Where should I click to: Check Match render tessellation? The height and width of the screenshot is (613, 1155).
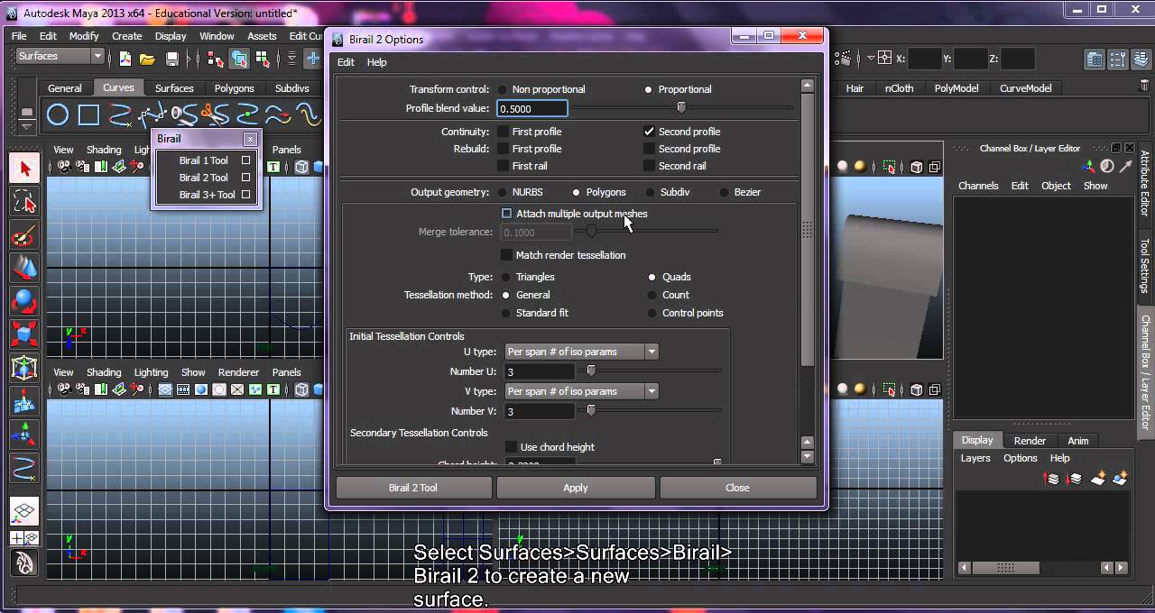coord(506,255)
